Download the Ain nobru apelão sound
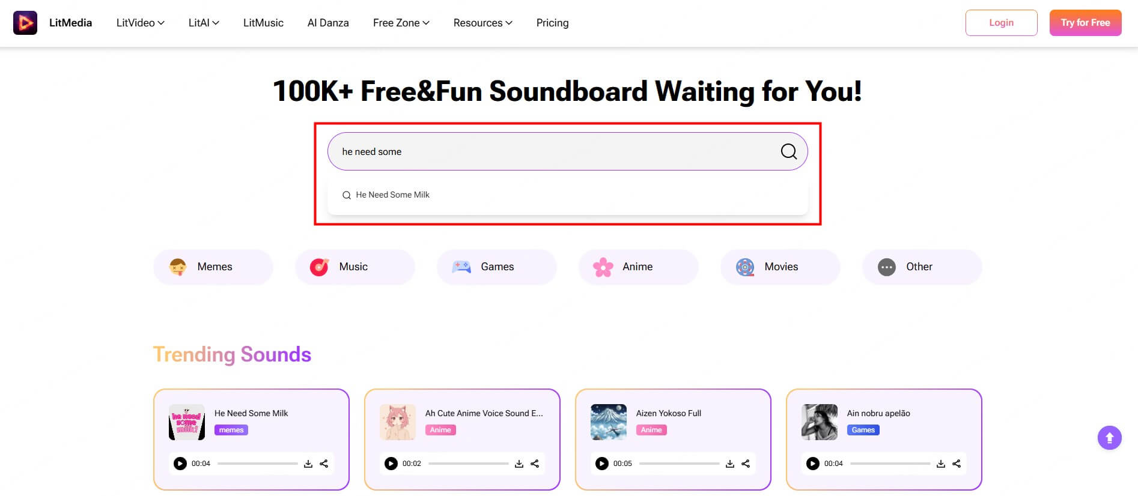This screenshot has height=496, width=1138. click(x=941, y=464)
